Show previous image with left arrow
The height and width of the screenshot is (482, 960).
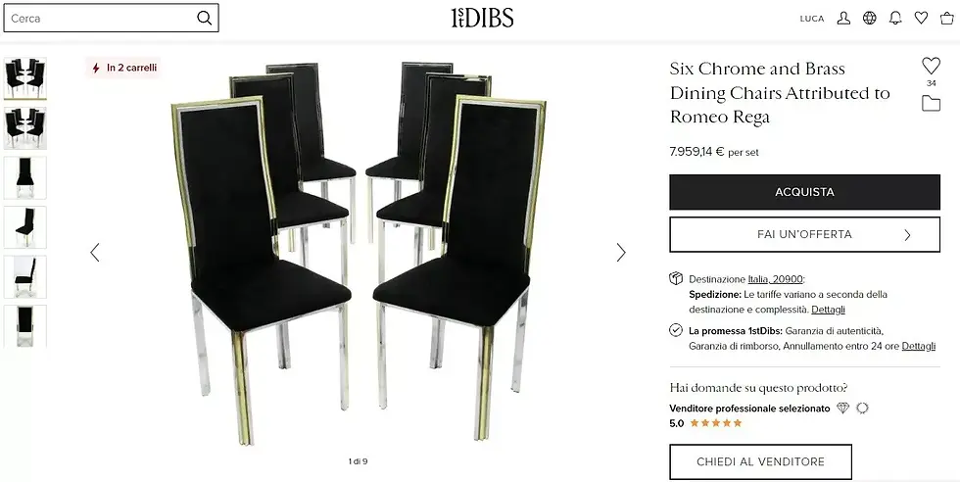pyautogui.click(x=95, y=253)
